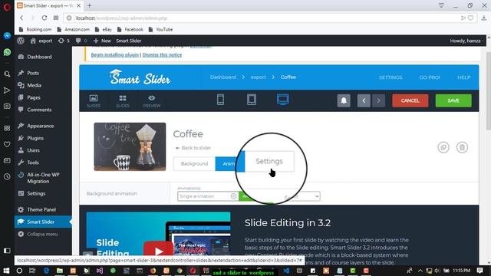Open Windows Start menu
This screenshot has height=276, width=491.
tap(6, 271)
